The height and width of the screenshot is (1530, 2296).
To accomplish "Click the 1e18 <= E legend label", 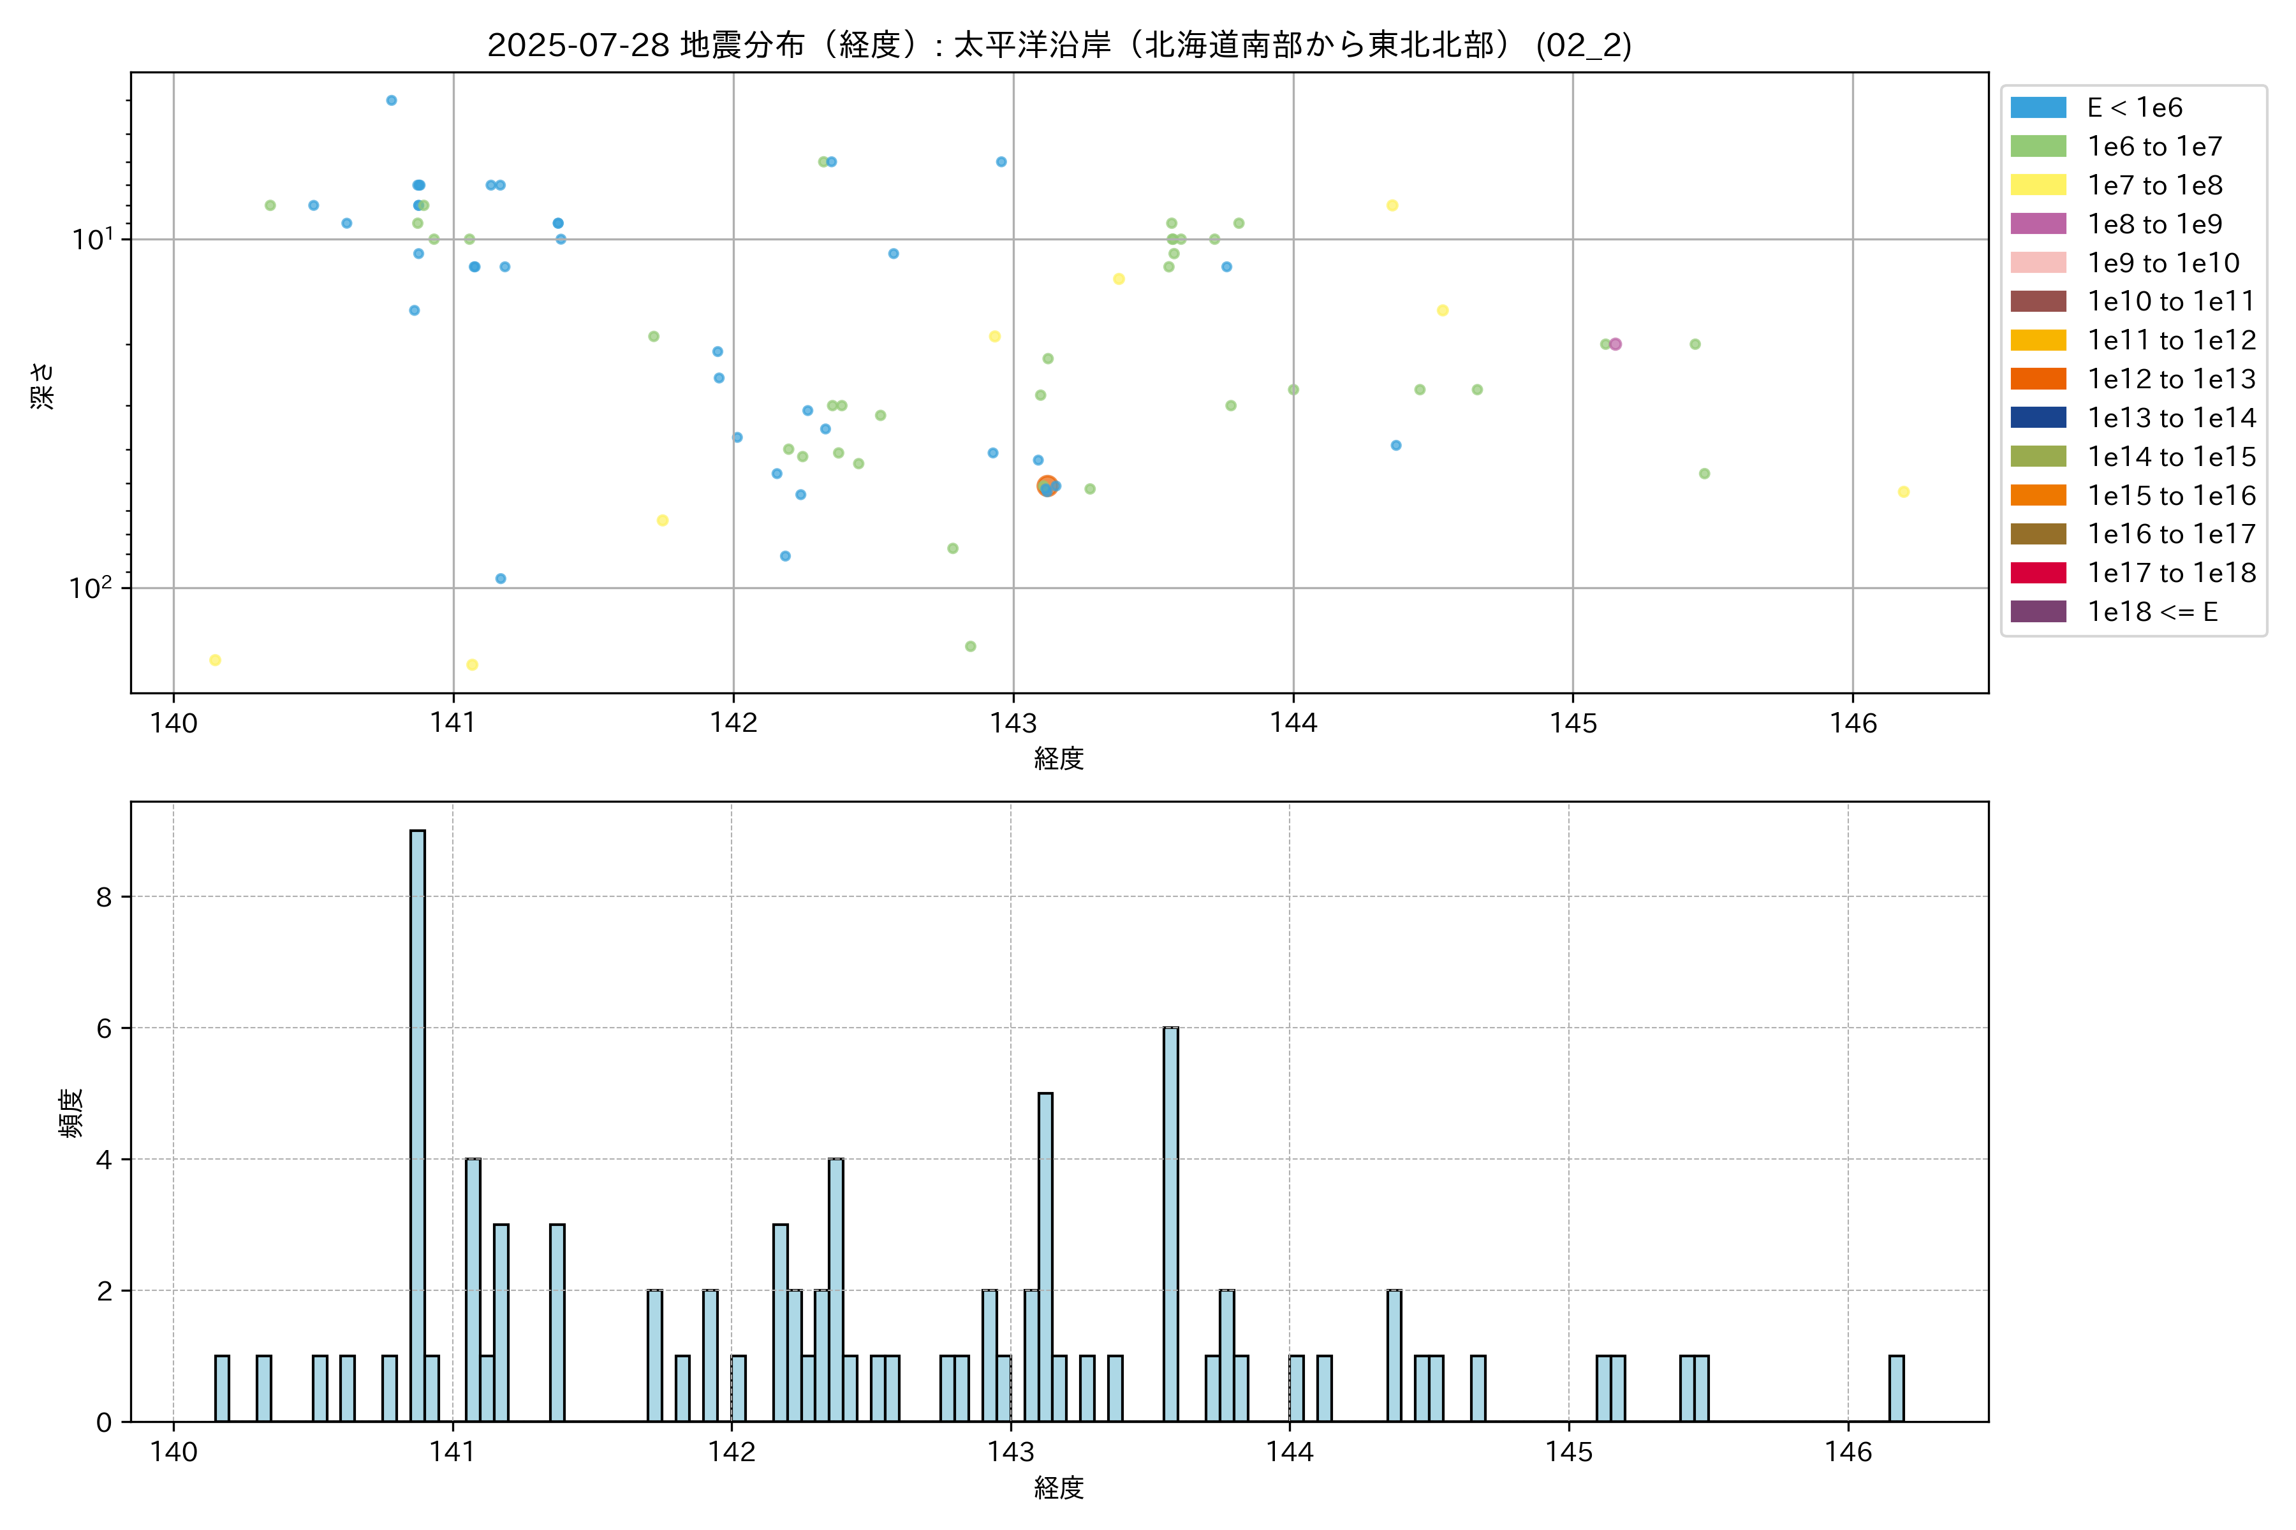I will pyautogui.click(x=2151, y=612).
